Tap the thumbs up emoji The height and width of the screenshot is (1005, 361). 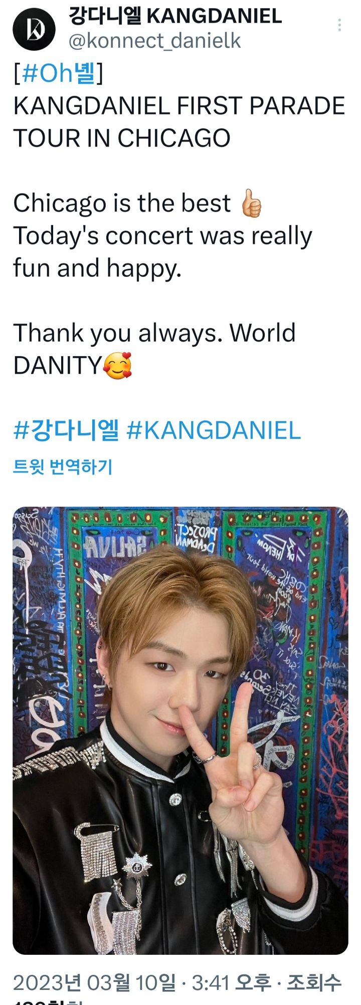tap(251, 203)
